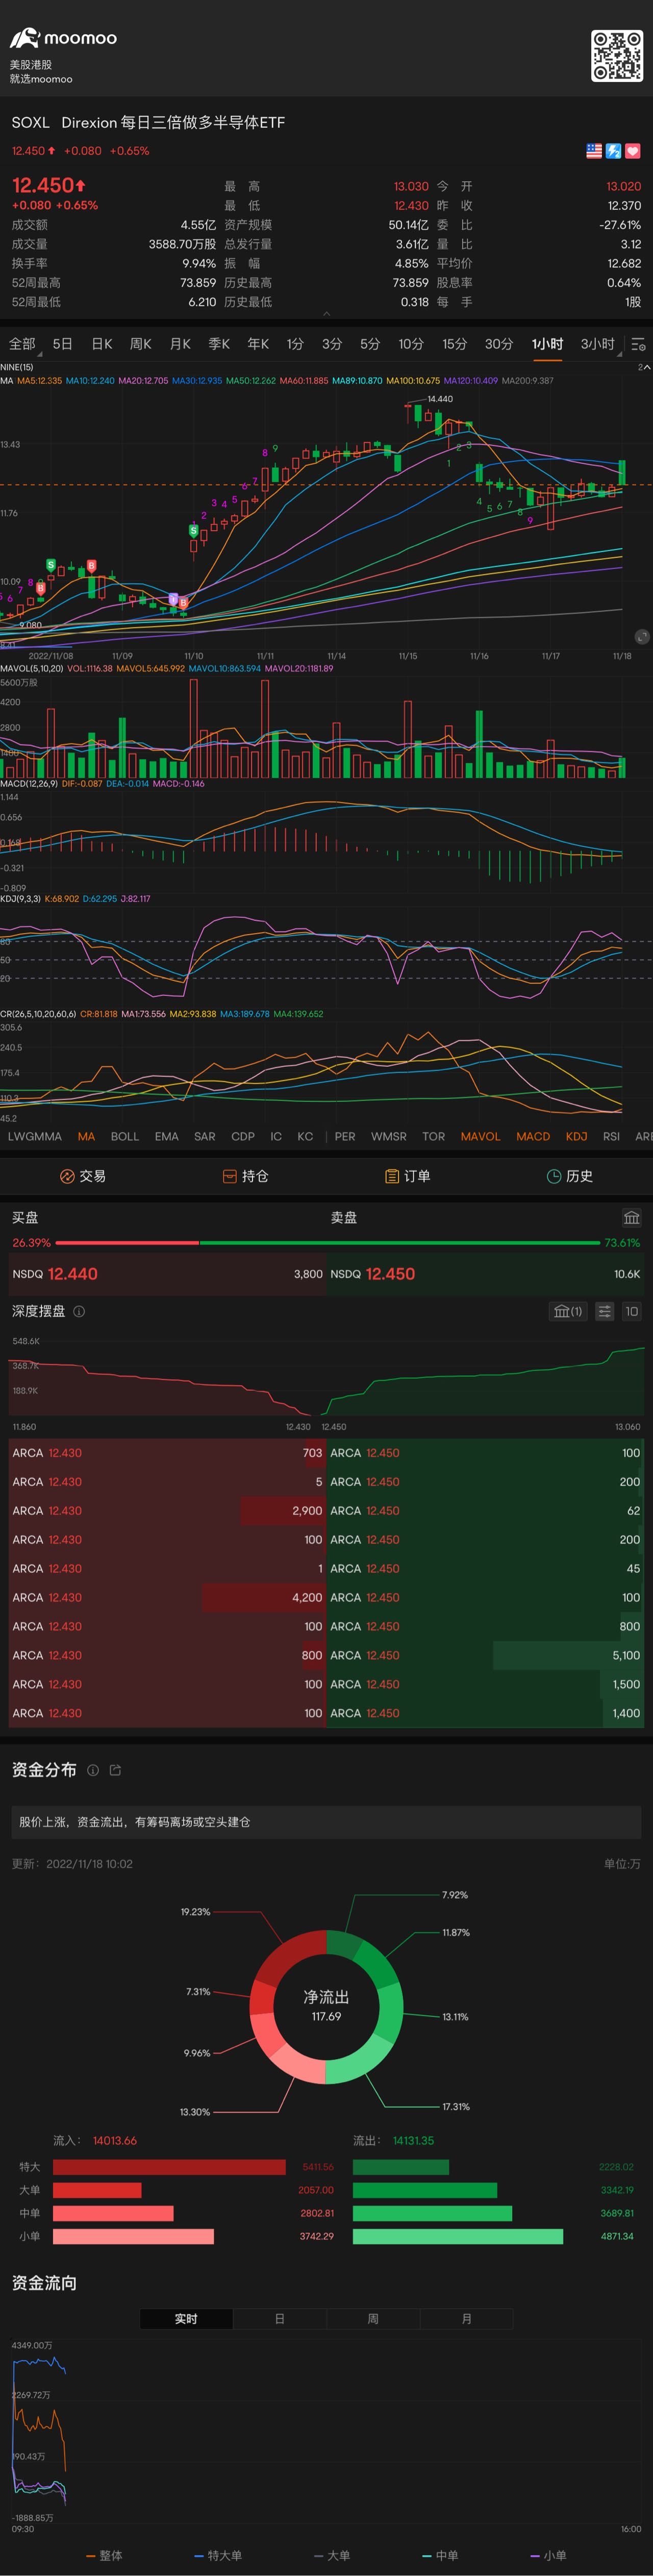Switch to the 30分 chart period
653x2576 pixels.
(x=499, y=344)
